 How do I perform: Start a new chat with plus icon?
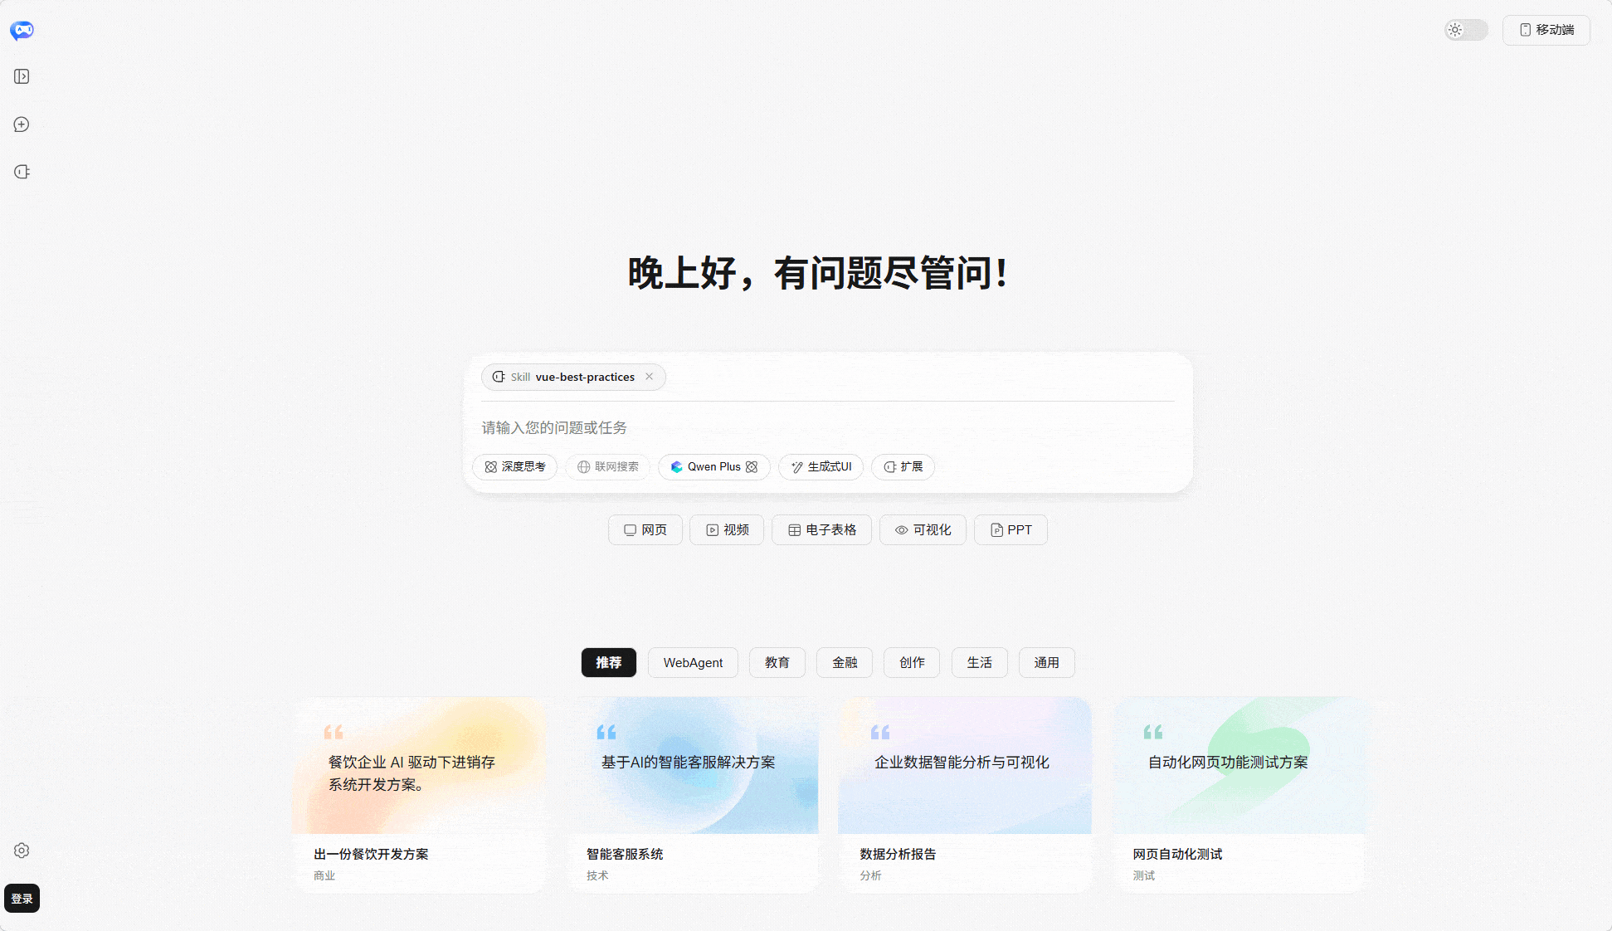(22, 124)
